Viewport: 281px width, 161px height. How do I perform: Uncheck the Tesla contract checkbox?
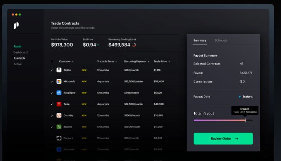(52, 104)
